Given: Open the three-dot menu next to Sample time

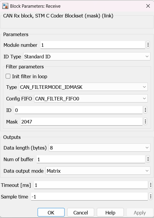Looking at the screenshot, I should pyautogui.click(x=150, y=196).
